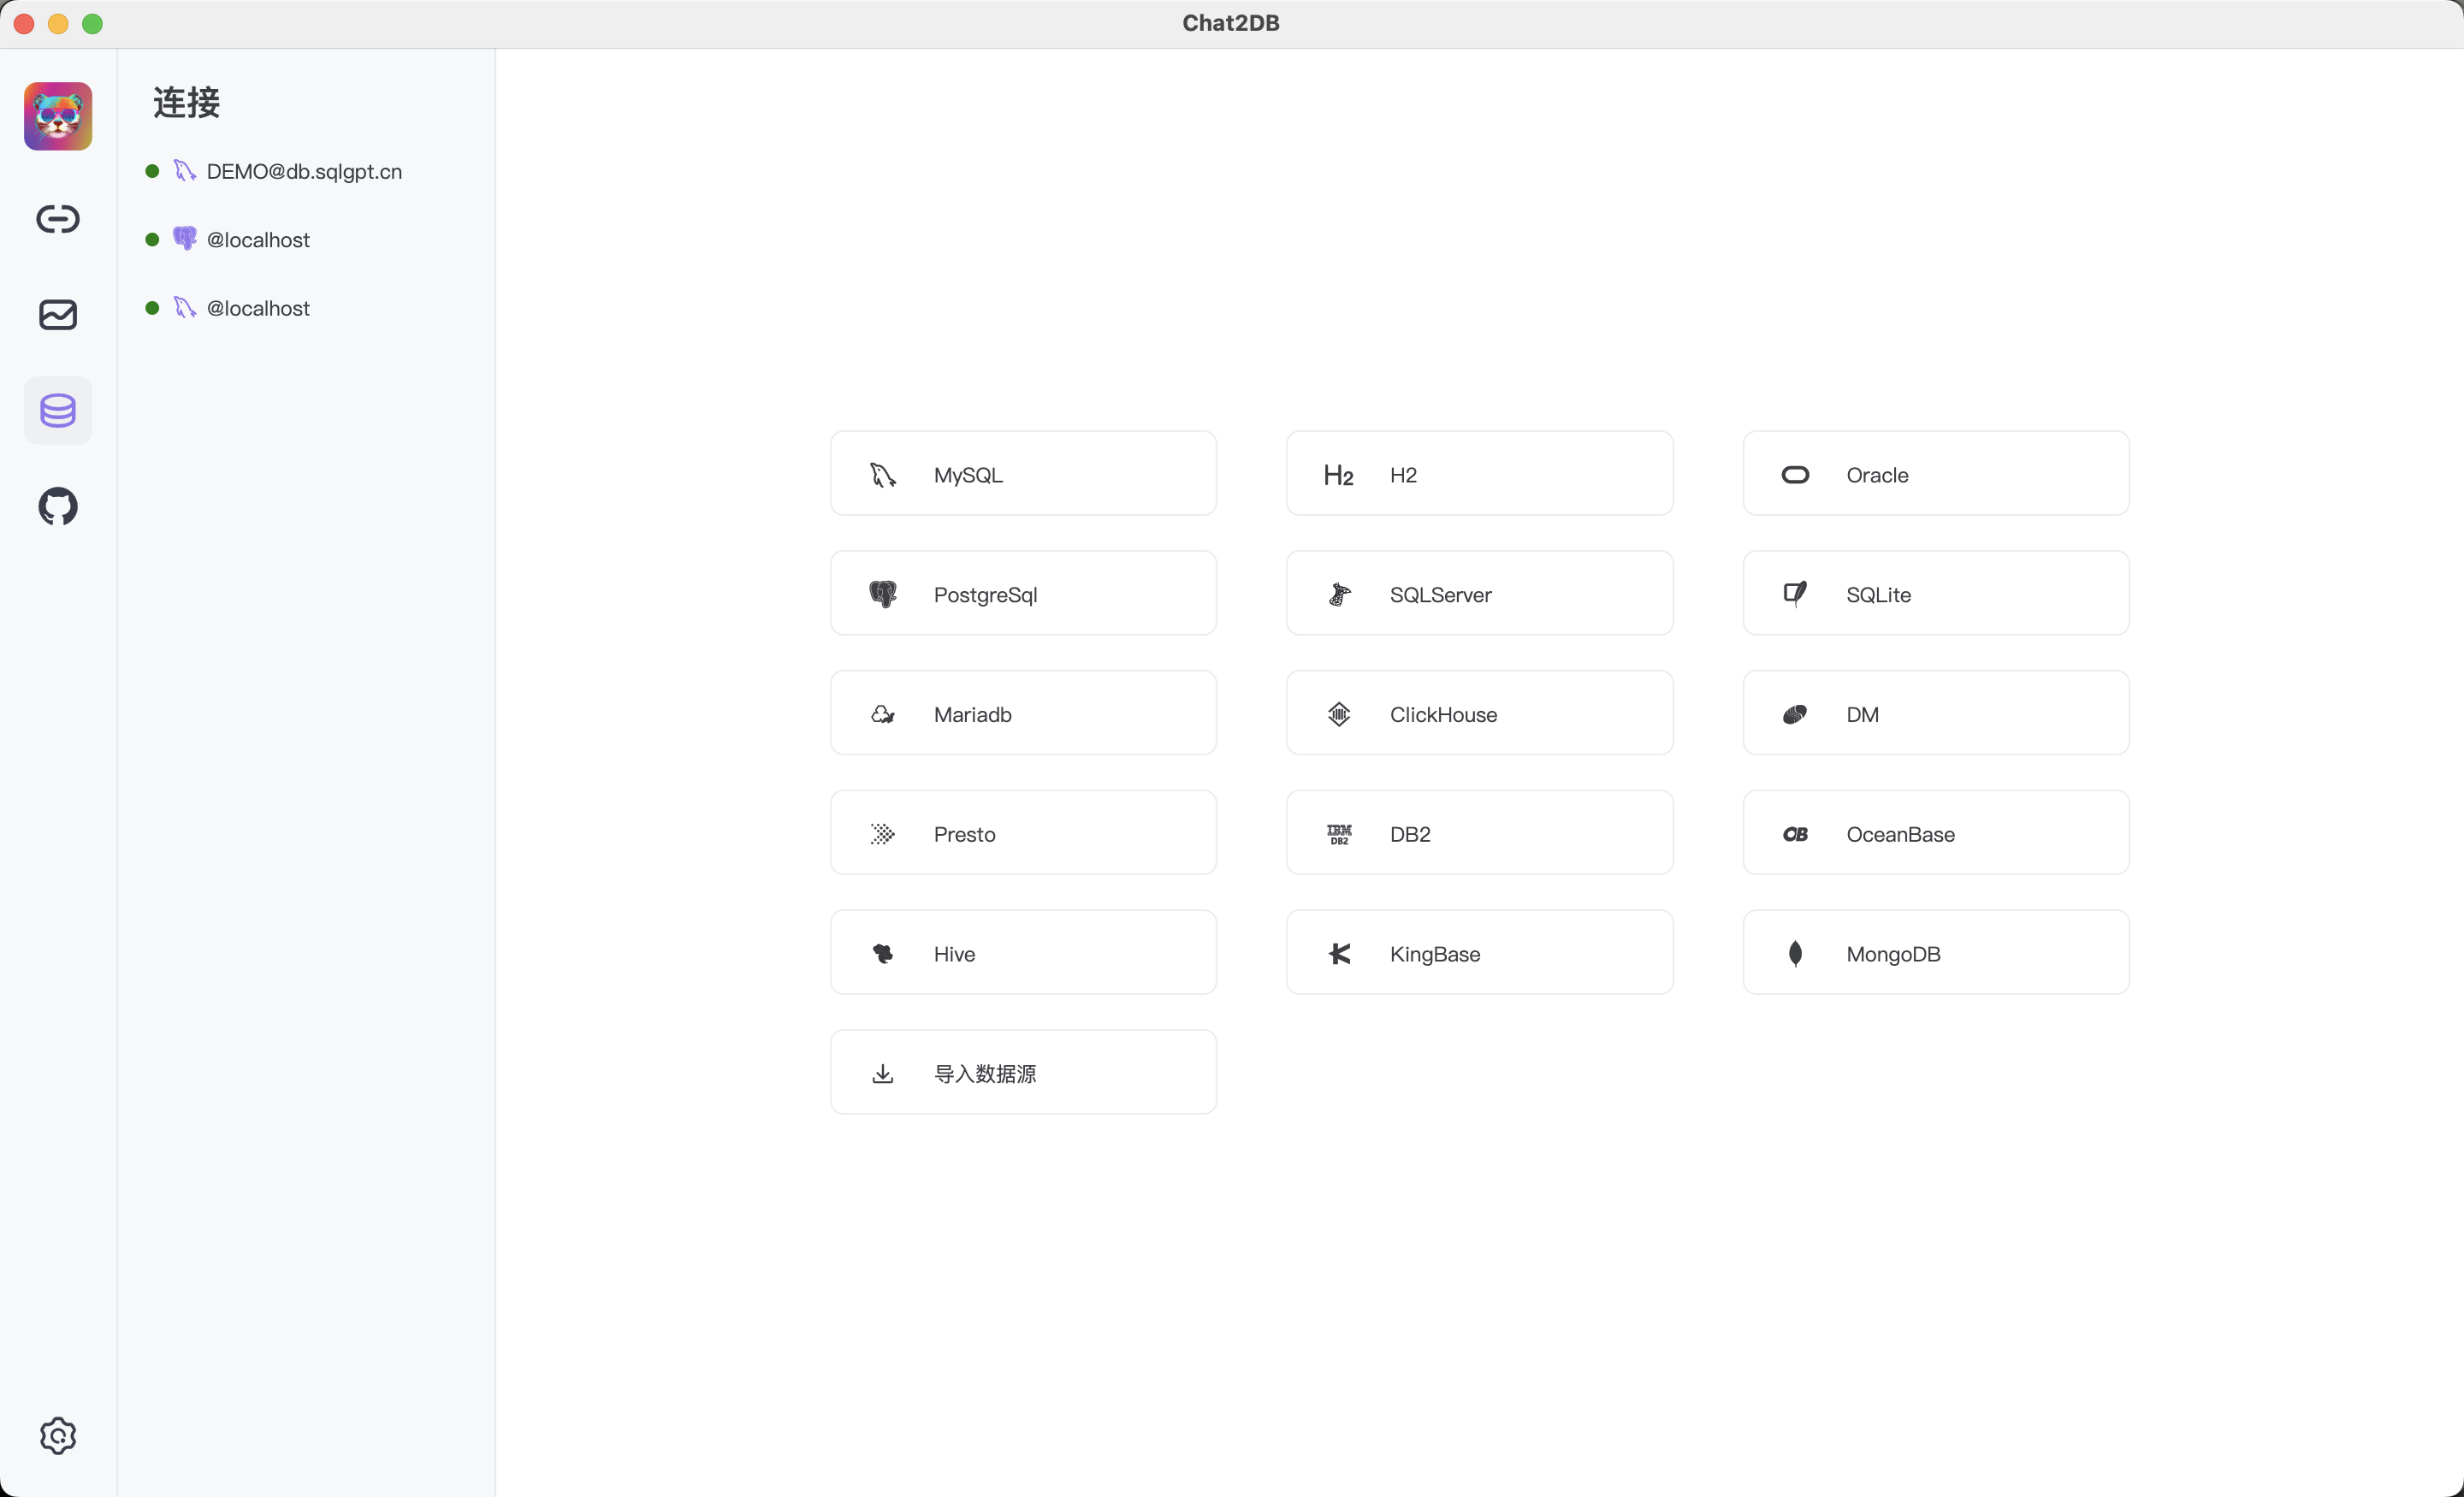Choose the OceanBase database type
The image size is (2464, 1497).
click(x=1936, y=833)
